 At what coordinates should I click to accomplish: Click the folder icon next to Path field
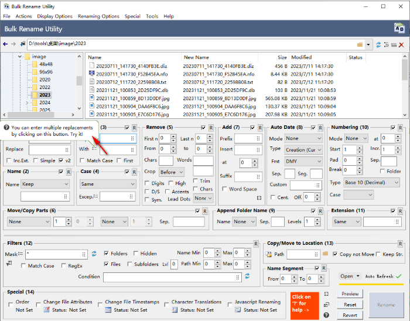[x=325, y=253]
